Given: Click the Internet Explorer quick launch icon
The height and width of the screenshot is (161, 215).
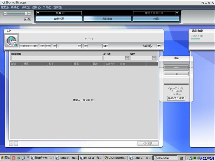Looking at the screenshot, I should (x=23, y=158).
